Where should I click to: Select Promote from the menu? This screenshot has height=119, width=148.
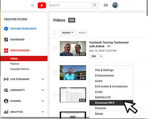pos(111,108)
